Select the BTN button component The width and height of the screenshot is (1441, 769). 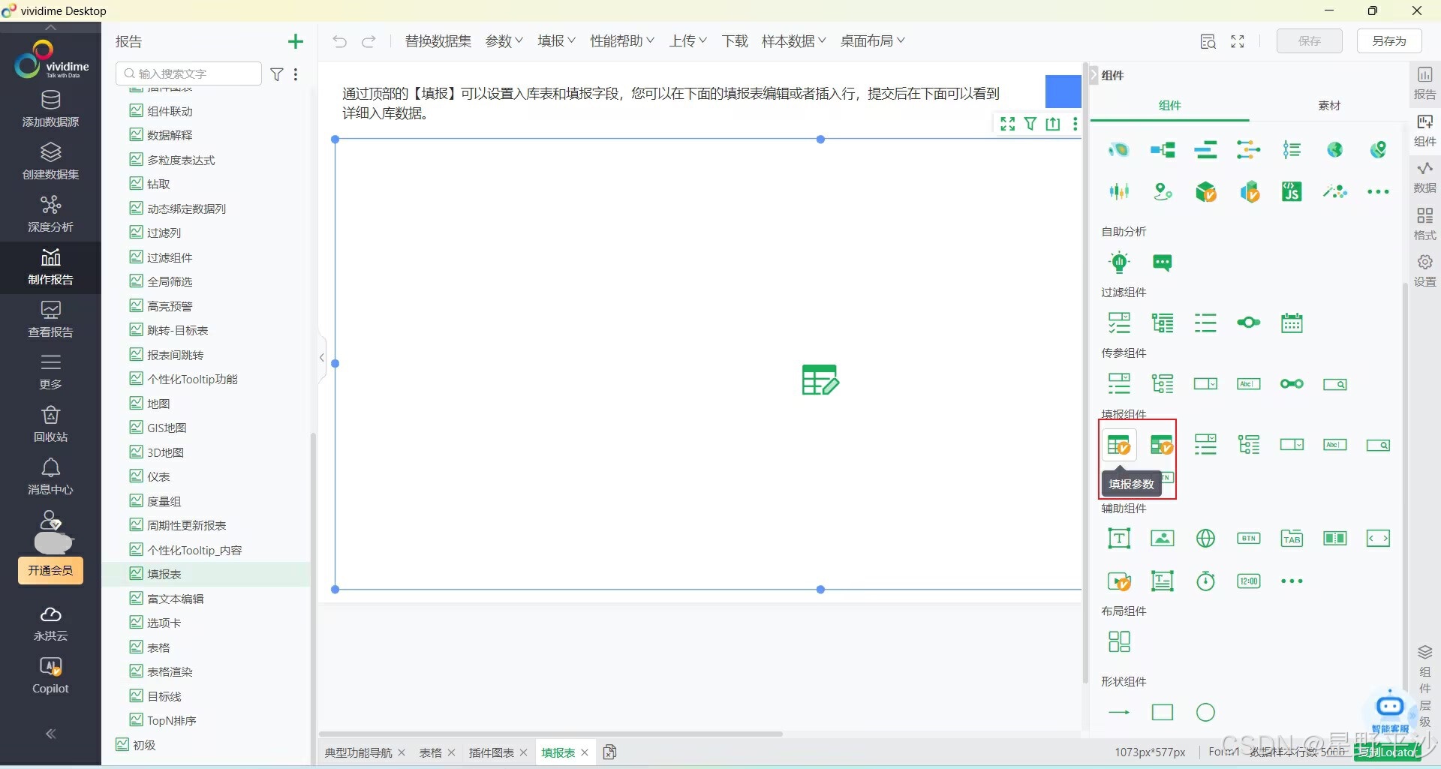(1249, 538)
